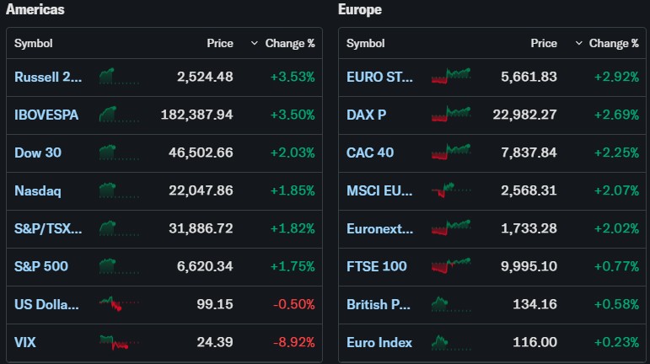Sort Europe table by Change % chevron
650x364 pixels.
click(578, 43)
